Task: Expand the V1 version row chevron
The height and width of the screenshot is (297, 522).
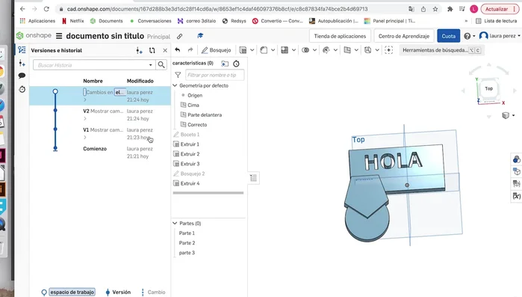Action: coord(85,138)
